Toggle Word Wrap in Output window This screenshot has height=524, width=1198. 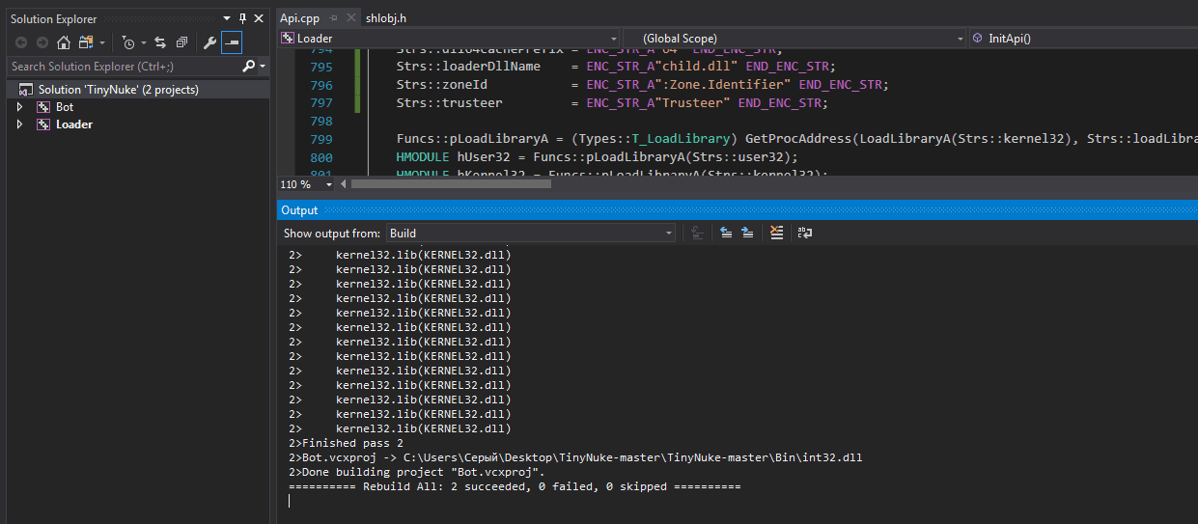pos(804,233)
